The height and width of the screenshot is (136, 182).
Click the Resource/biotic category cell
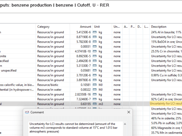pyautogui.click(x=53, y=85)
